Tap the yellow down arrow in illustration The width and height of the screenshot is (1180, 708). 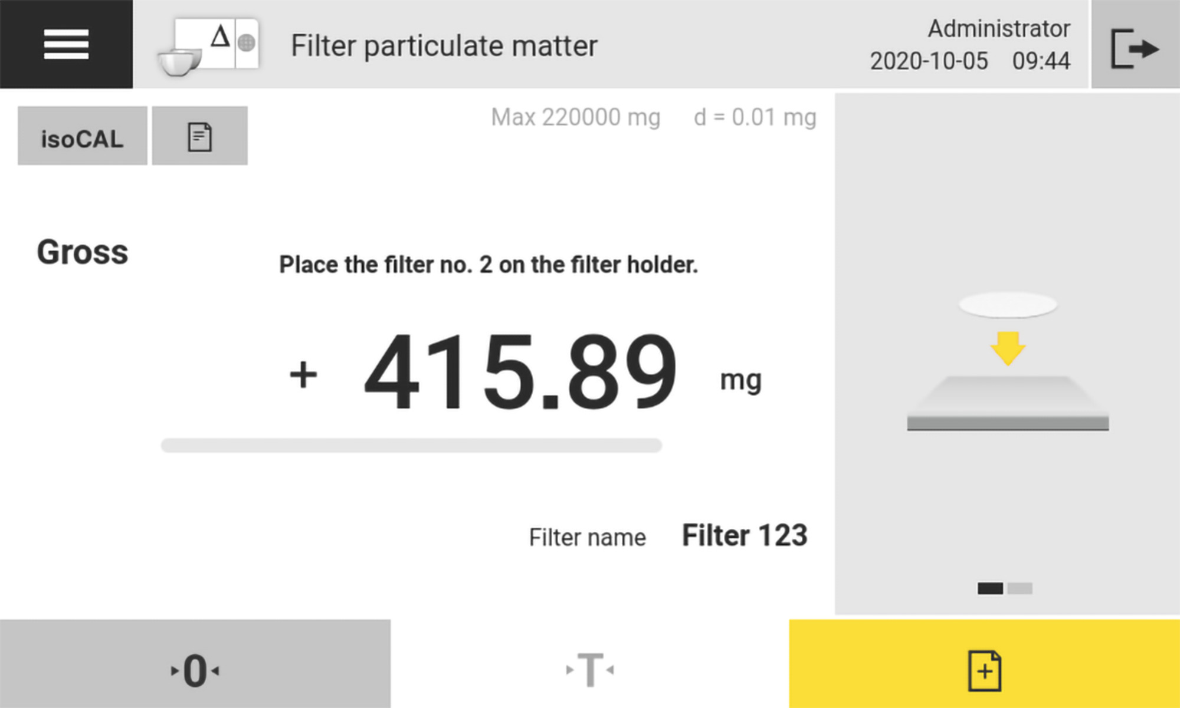(1008, 348)
